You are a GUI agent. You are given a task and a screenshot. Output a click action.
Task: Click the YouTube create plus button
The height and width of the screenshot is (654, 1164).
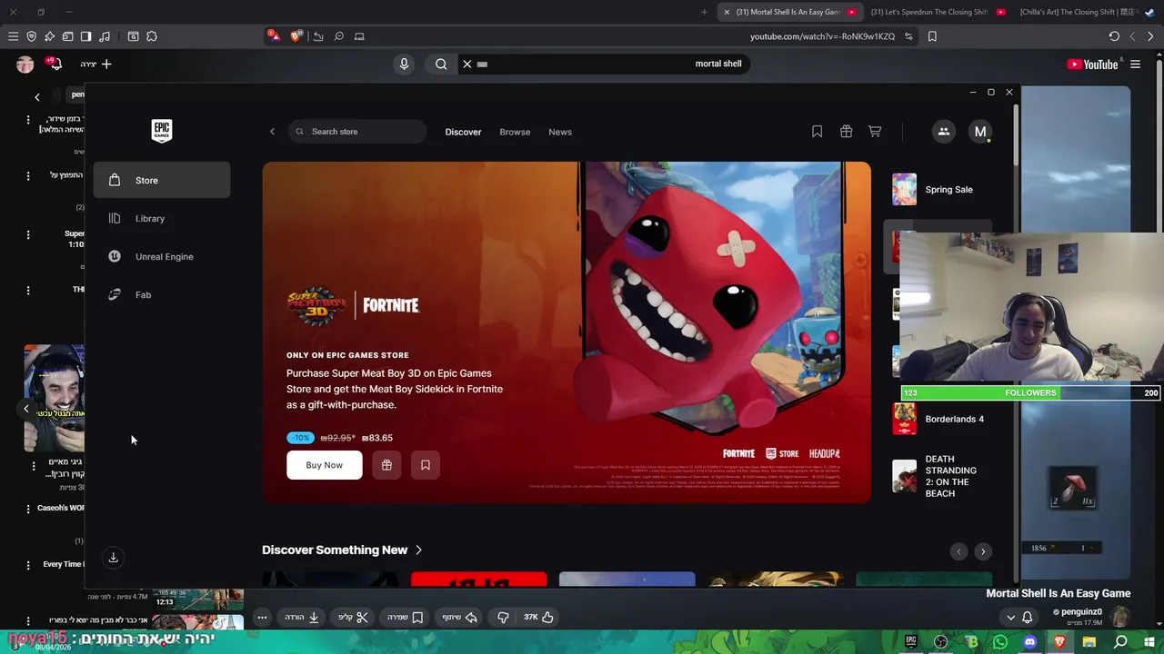tap(95, 64)
